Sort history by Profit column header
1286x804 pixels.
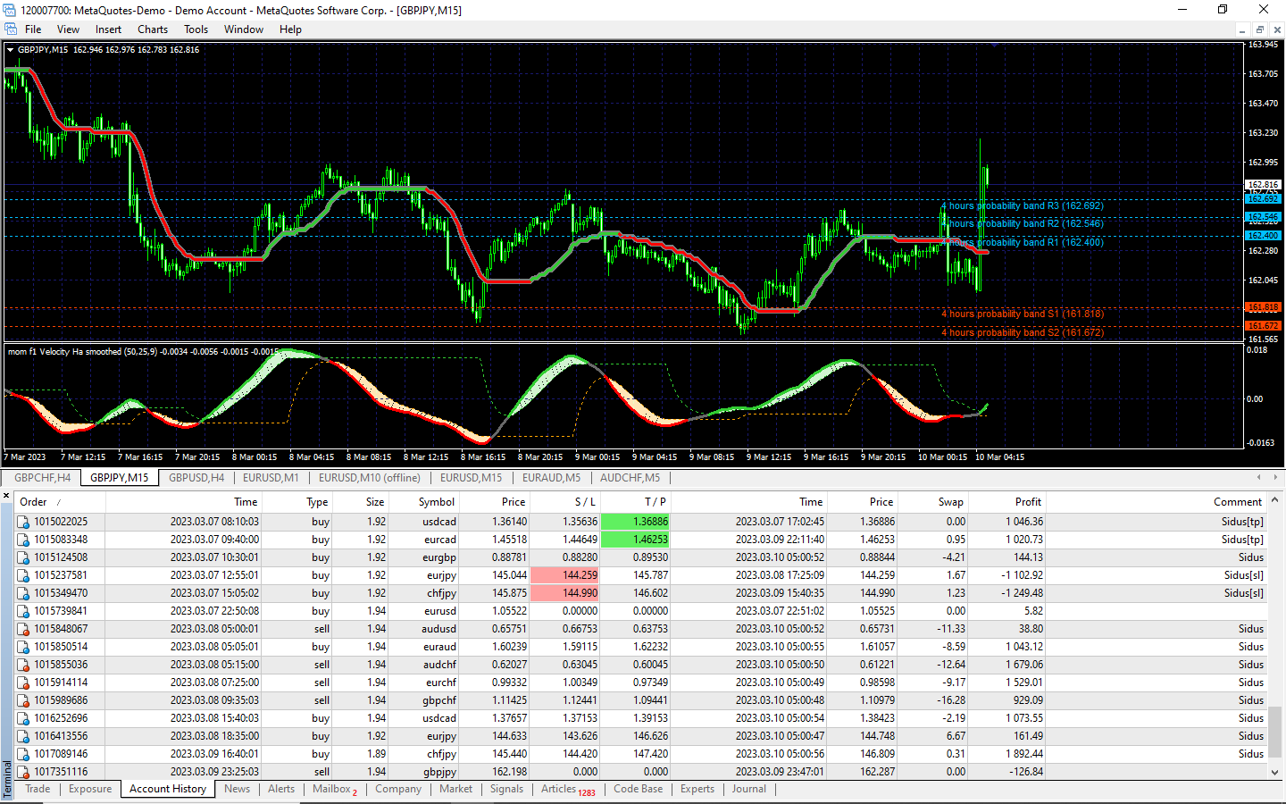tap(1027, 502)
